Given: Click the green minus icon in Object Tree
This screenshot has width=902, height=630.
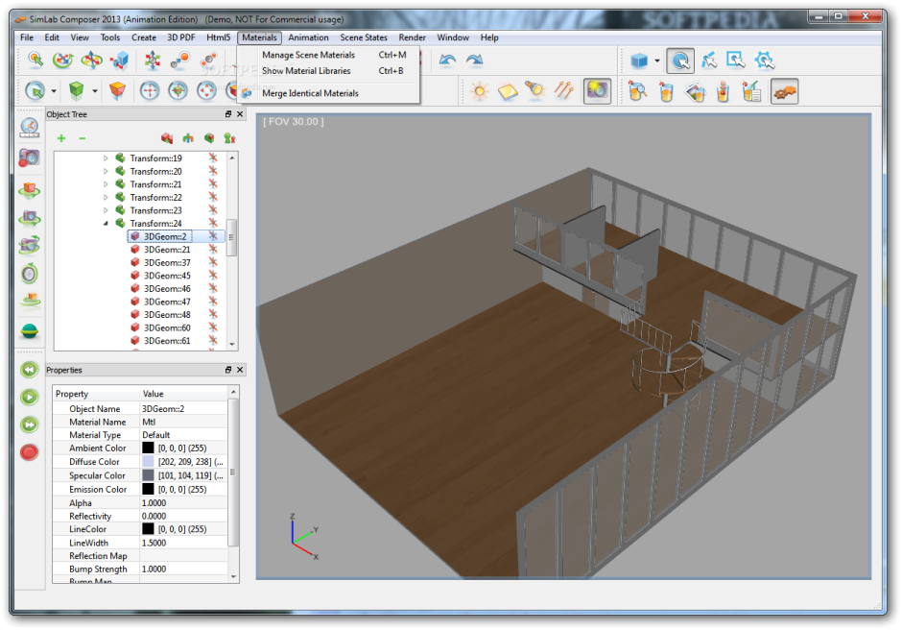Looking at the screenshot, I should tap(82, 138).
